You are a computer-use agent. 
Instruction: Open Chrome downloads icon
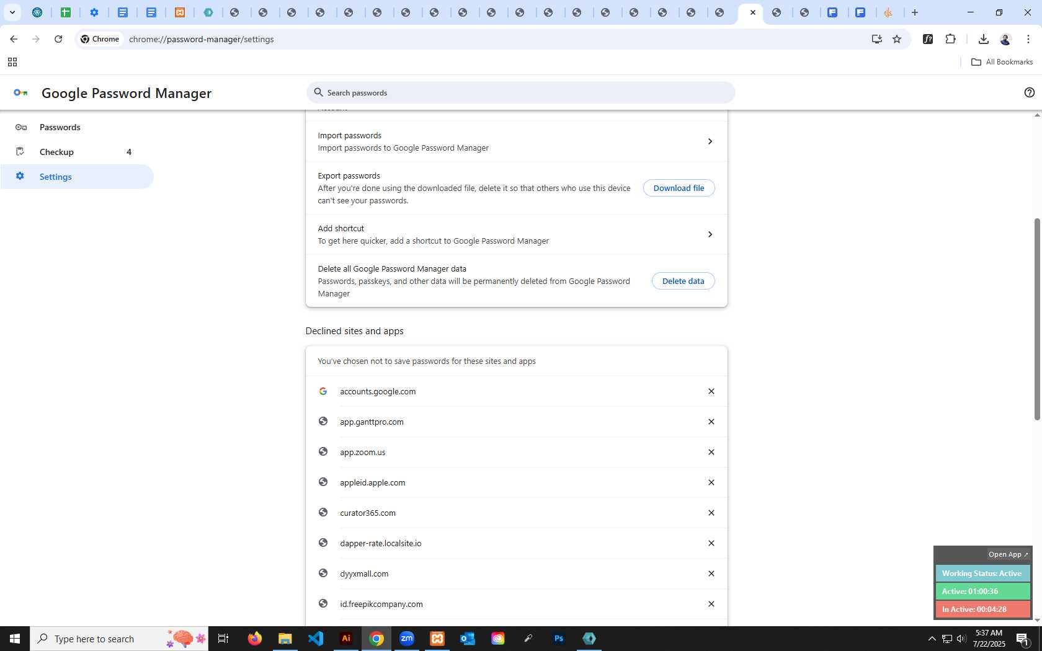[983, 39]
